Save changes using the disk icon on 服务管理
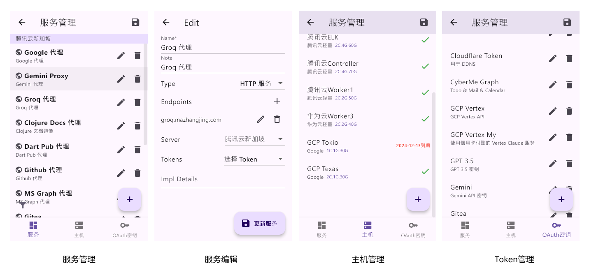The height and width of the screenshot is (275, 589). [135, 22]
